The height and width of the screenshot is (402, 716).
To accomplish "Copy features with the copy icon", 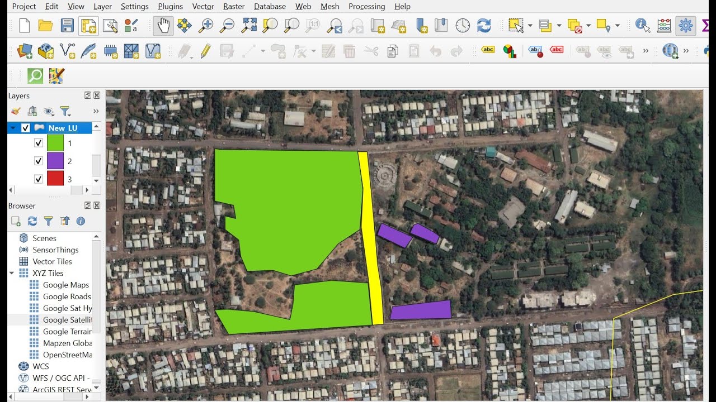I will 393,51.
